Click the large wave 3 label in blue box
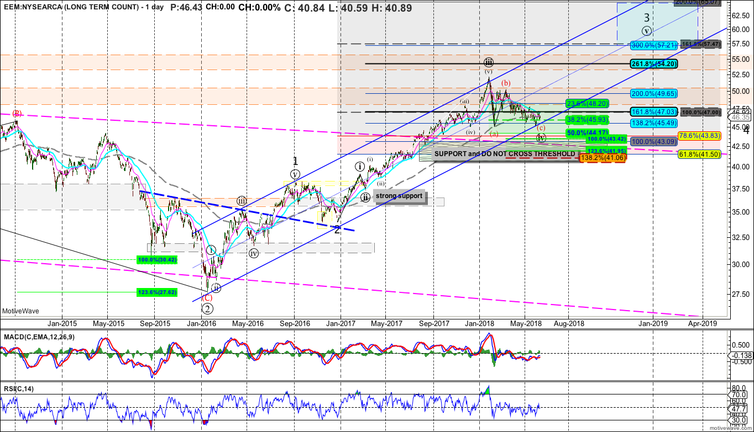754x432 pixels. [647, 18]
